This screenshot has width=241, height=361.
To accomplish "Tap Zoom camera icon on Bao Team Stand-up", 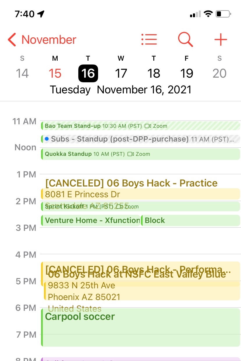I will click(x=148, y=126).
